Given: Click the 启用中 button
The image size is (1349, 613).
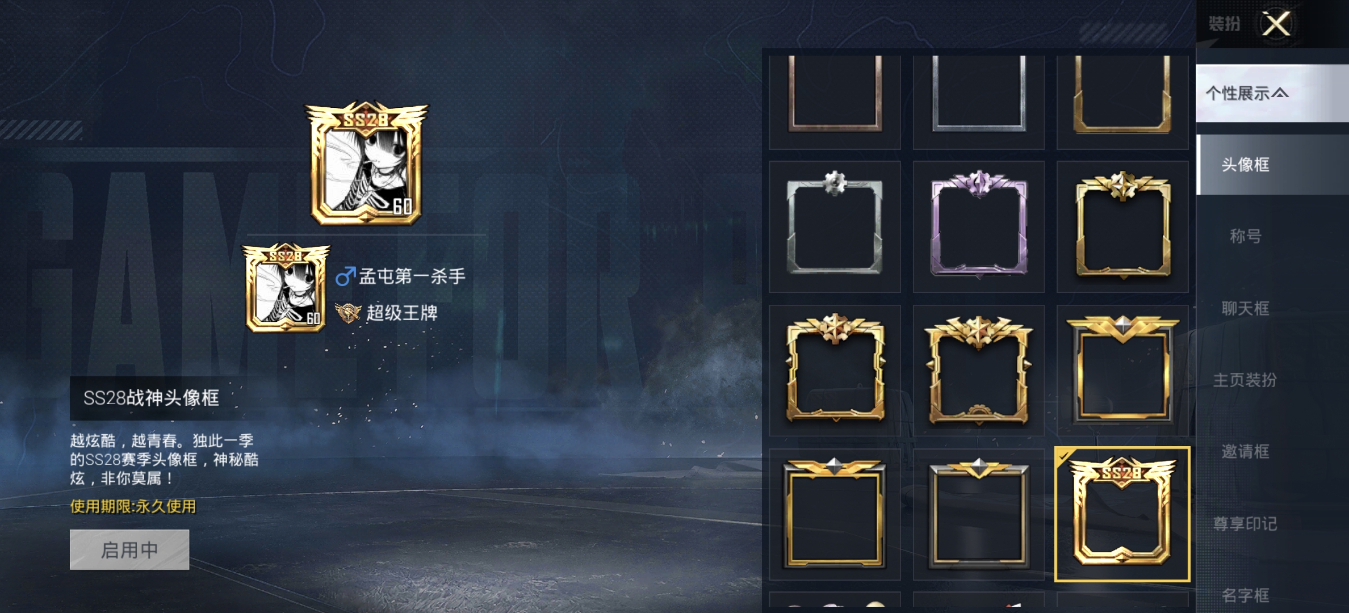Looking at the screenshot, I should 129,549.
